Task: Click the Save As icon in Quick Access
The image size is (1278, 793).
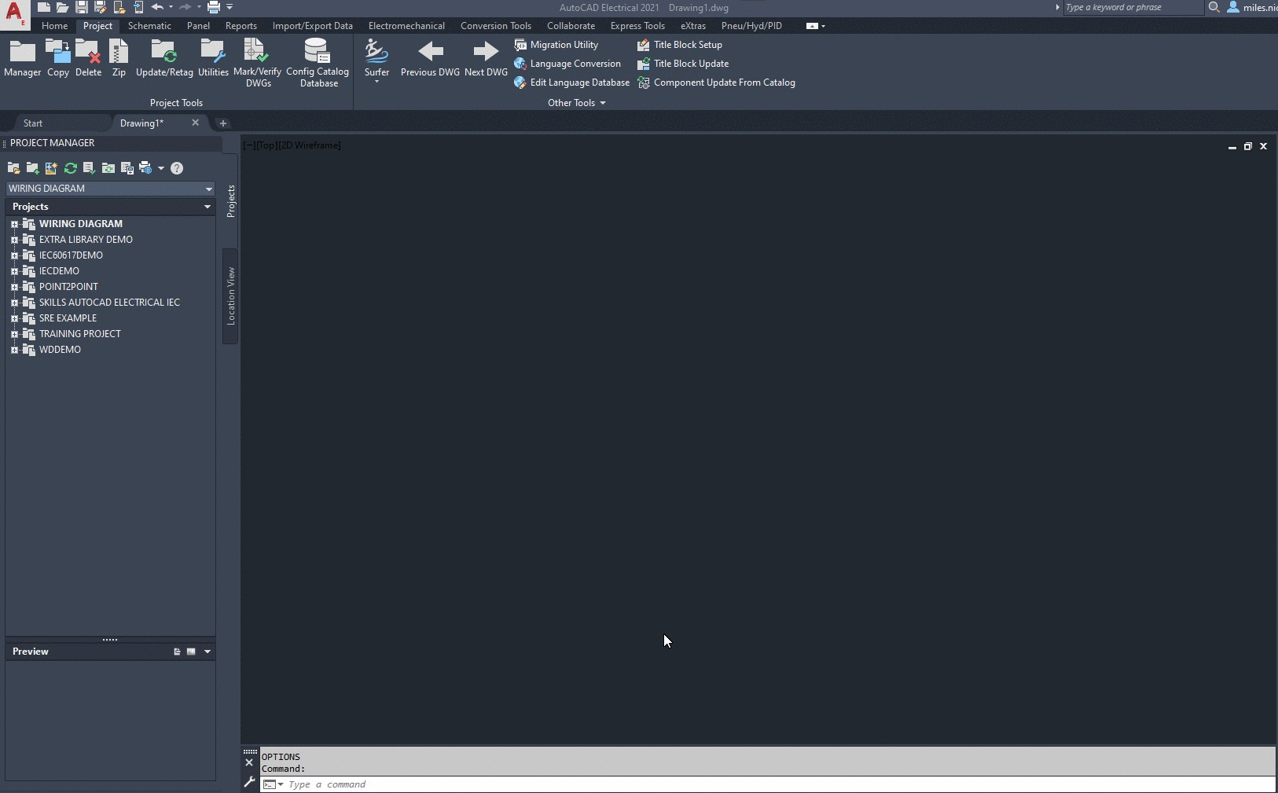Action: [100, 7]
